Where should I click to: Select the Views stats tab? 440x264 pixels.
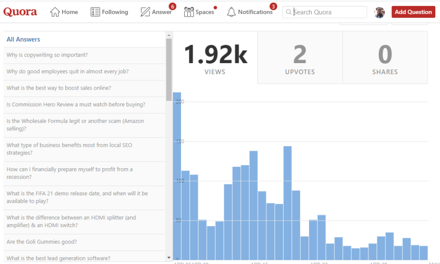[x=215, y=58]
